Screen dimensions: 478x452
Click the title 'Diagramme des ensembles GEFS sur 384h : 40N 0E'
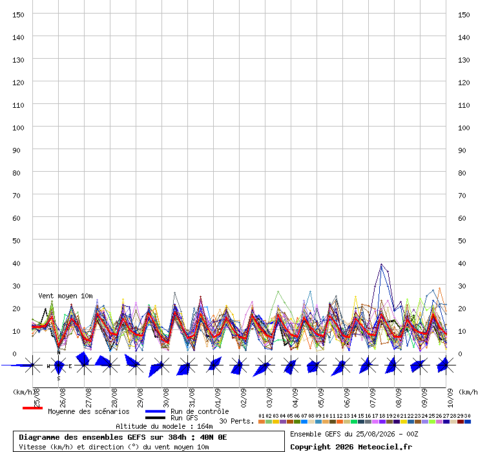point(123,437)
